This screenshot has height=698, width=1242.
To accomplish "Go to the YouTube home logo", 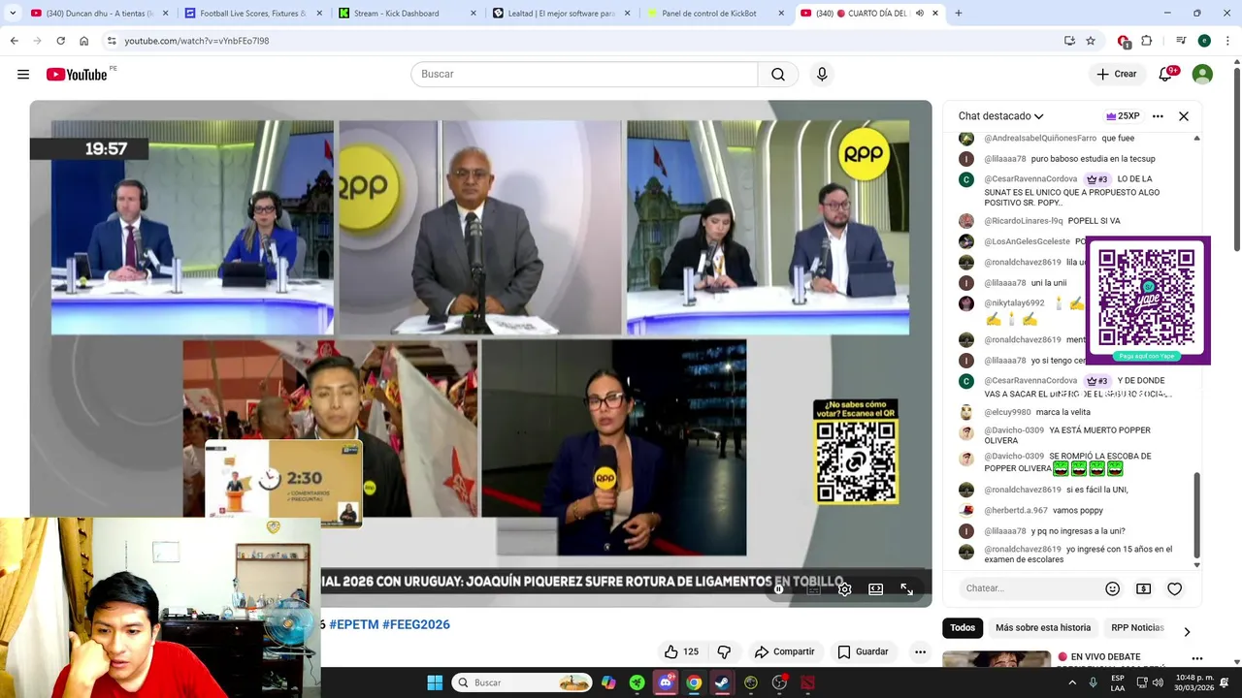I will pos(77,75).
